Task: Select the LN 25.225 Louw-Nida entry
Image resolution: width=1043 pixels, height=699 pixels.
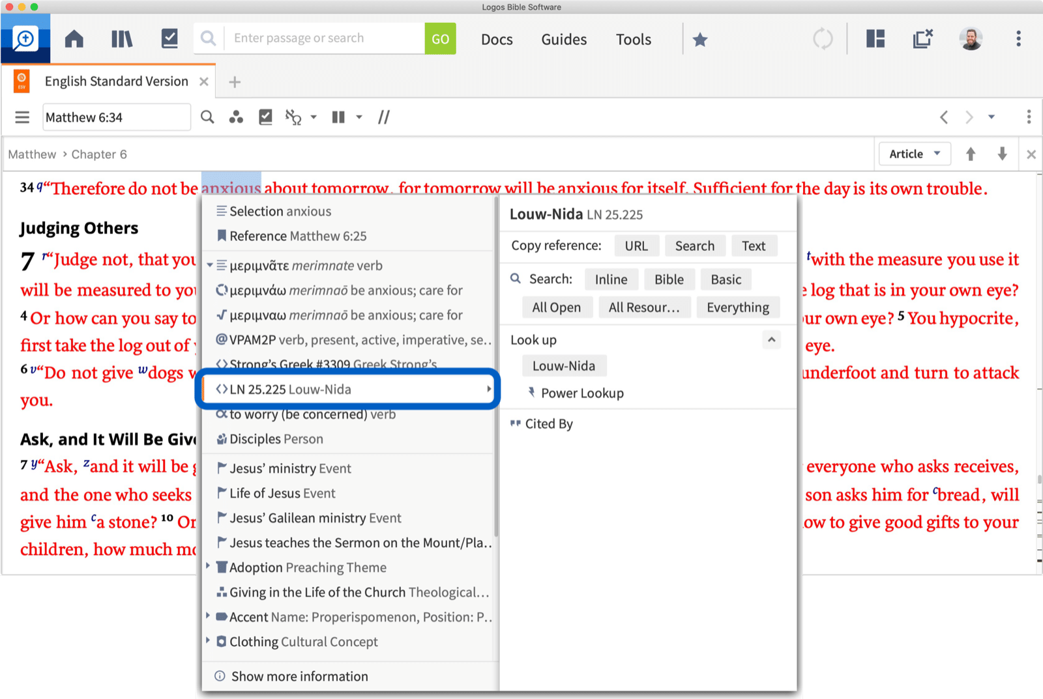Action: point(348,390)
